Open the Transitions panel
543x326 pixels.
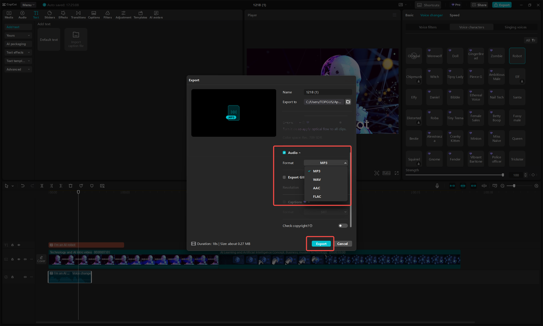78,14
